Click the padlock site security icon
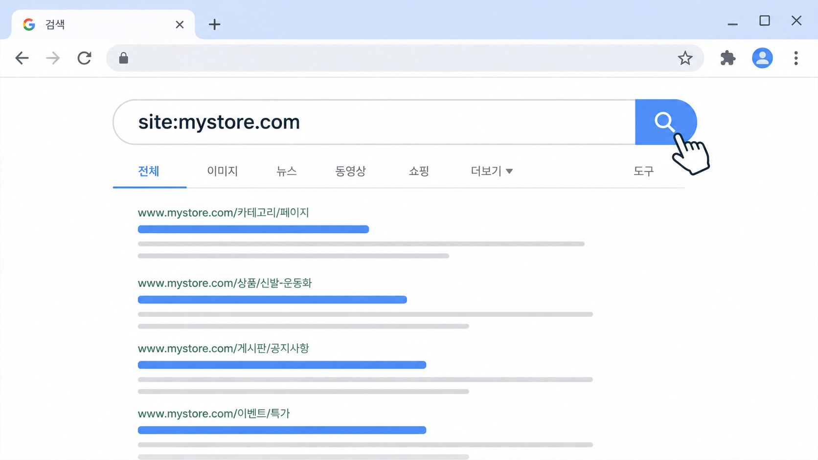The width and height of the screenshot is (818, 460). pos(123,58)
